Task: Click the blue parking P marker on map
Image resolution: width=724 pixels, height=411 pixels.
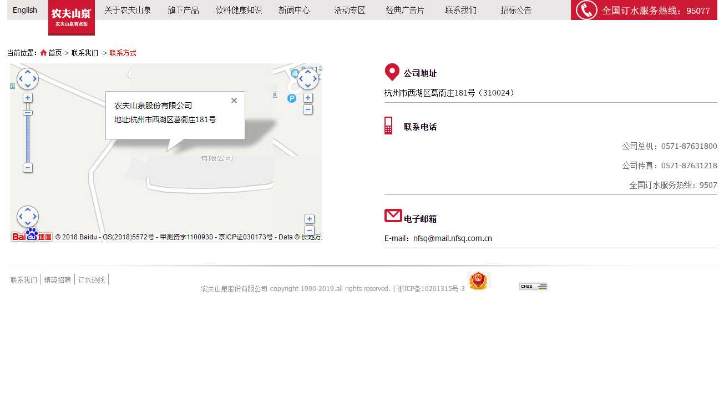Action: (292, 98)
